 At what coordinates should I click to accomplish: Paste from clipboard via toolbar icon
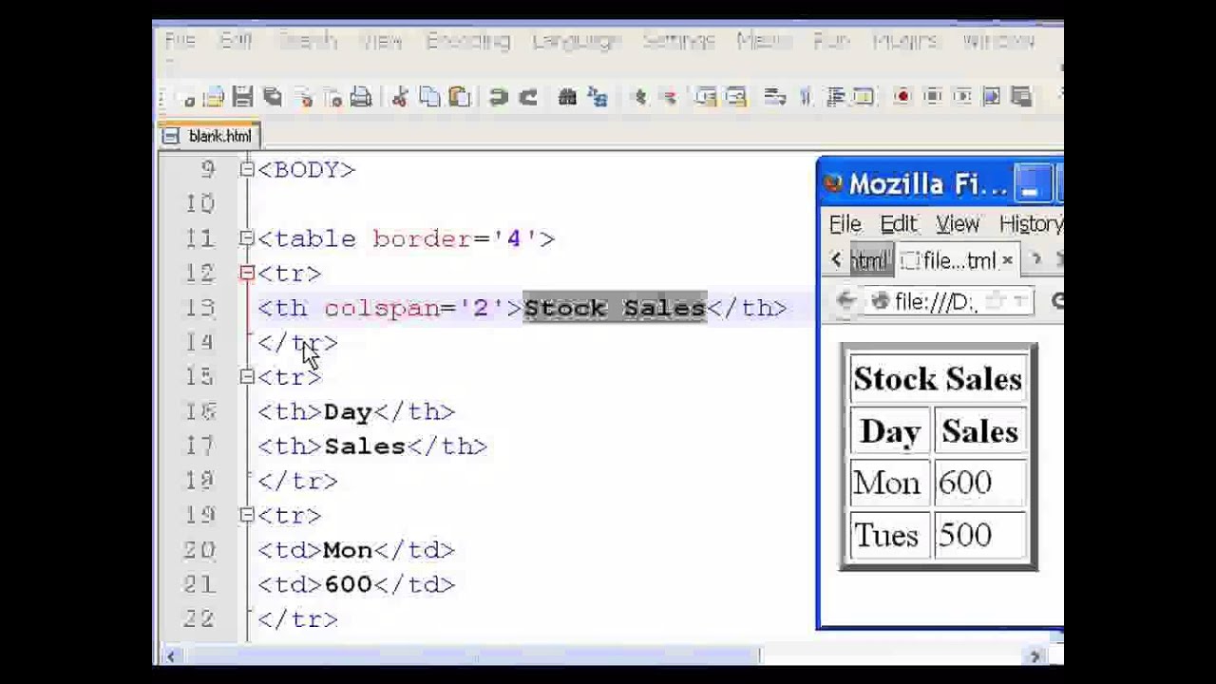click(460, 97)
